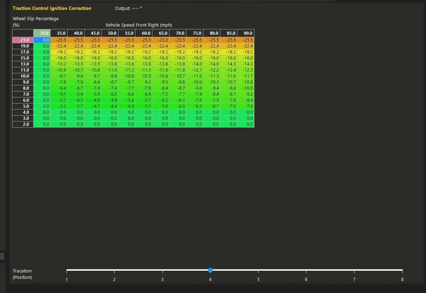
Task: Select the 2.0 wheel slip row header
Action: (x=23, y=124)
